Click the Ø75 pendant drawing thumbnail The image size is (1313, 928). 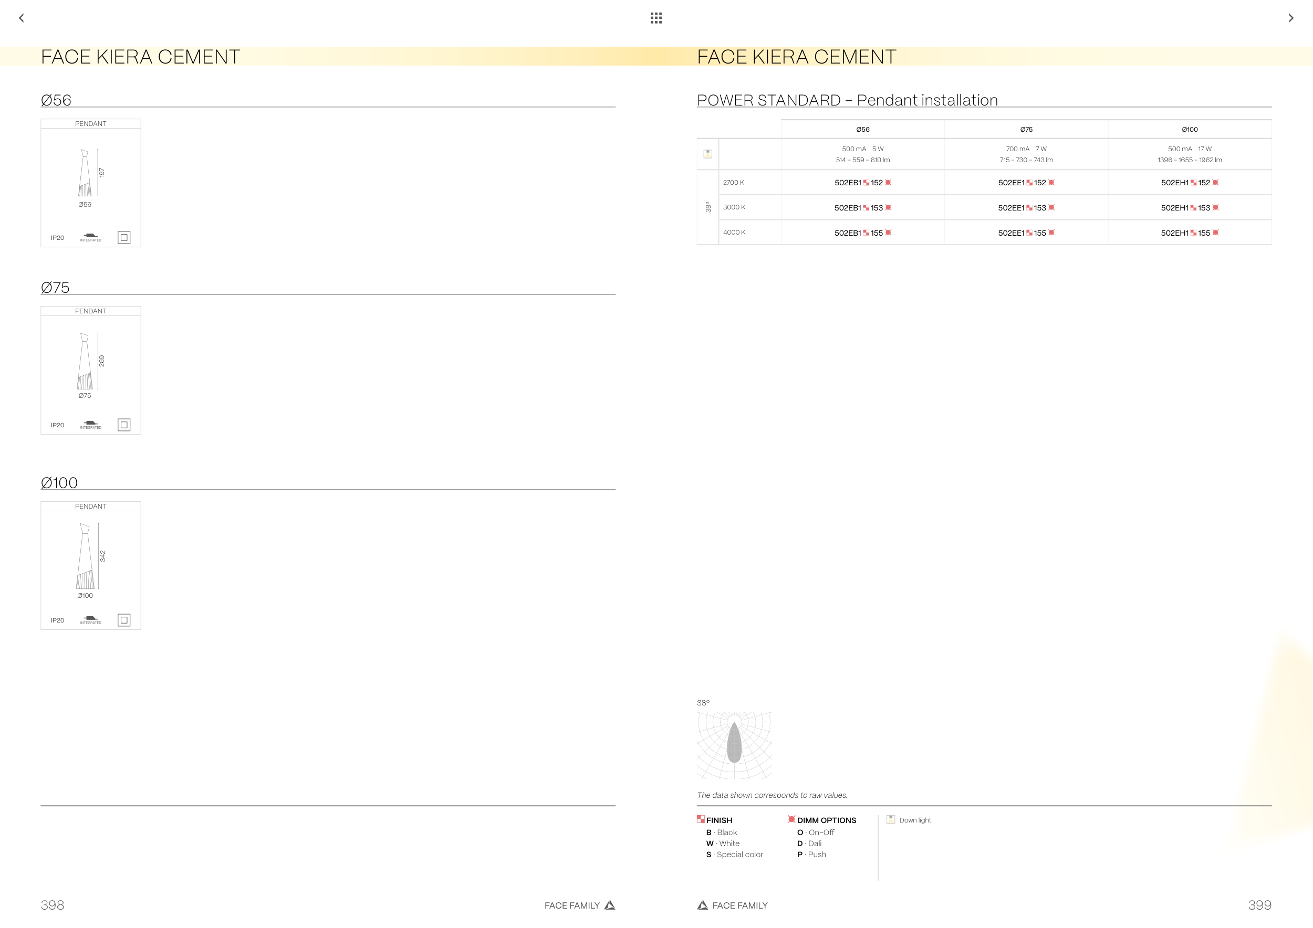85,361
